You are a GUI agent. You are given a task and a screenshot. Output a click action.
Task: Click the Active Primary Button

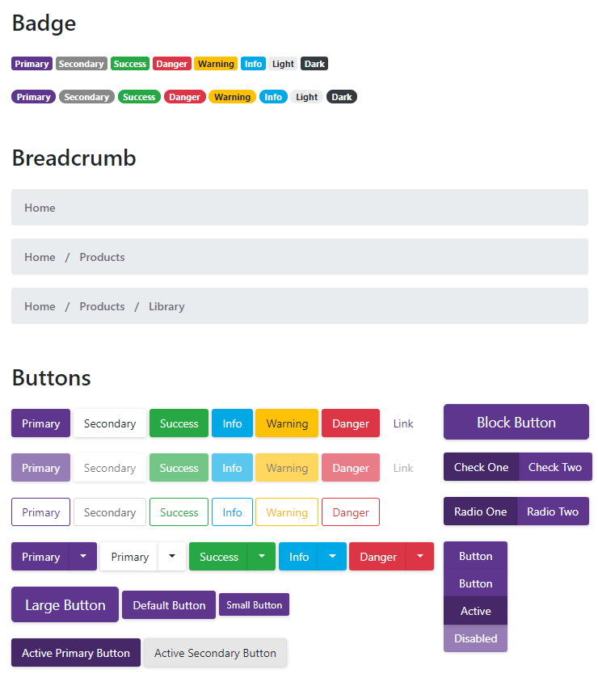pos(75,653)
